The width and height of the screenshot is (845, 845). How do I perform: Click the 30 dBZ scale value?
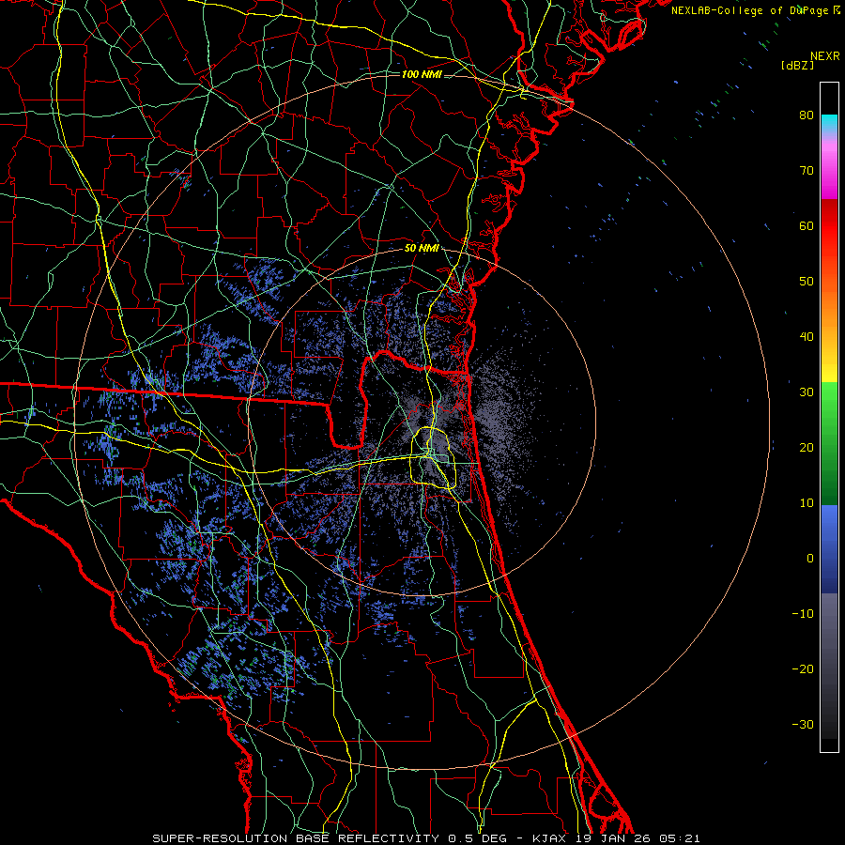(x=807, y=392)
